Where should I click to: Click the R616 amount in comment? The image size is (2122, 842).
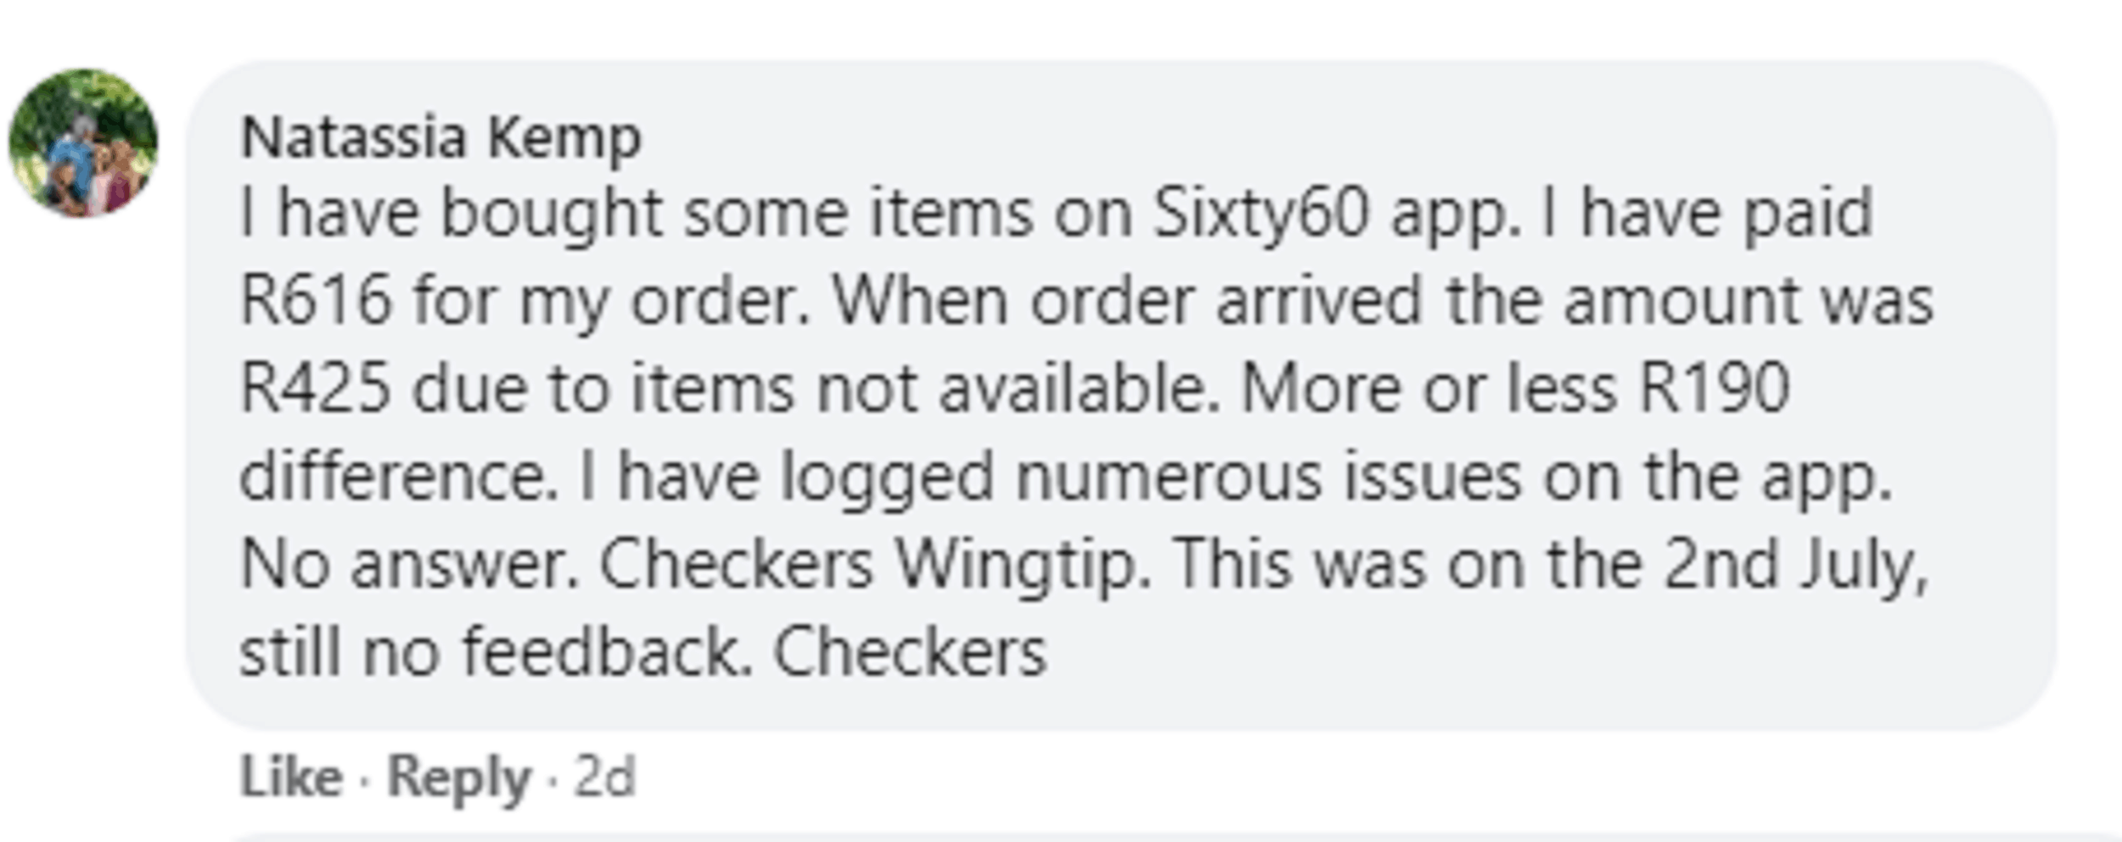click(x=317, y=301)
